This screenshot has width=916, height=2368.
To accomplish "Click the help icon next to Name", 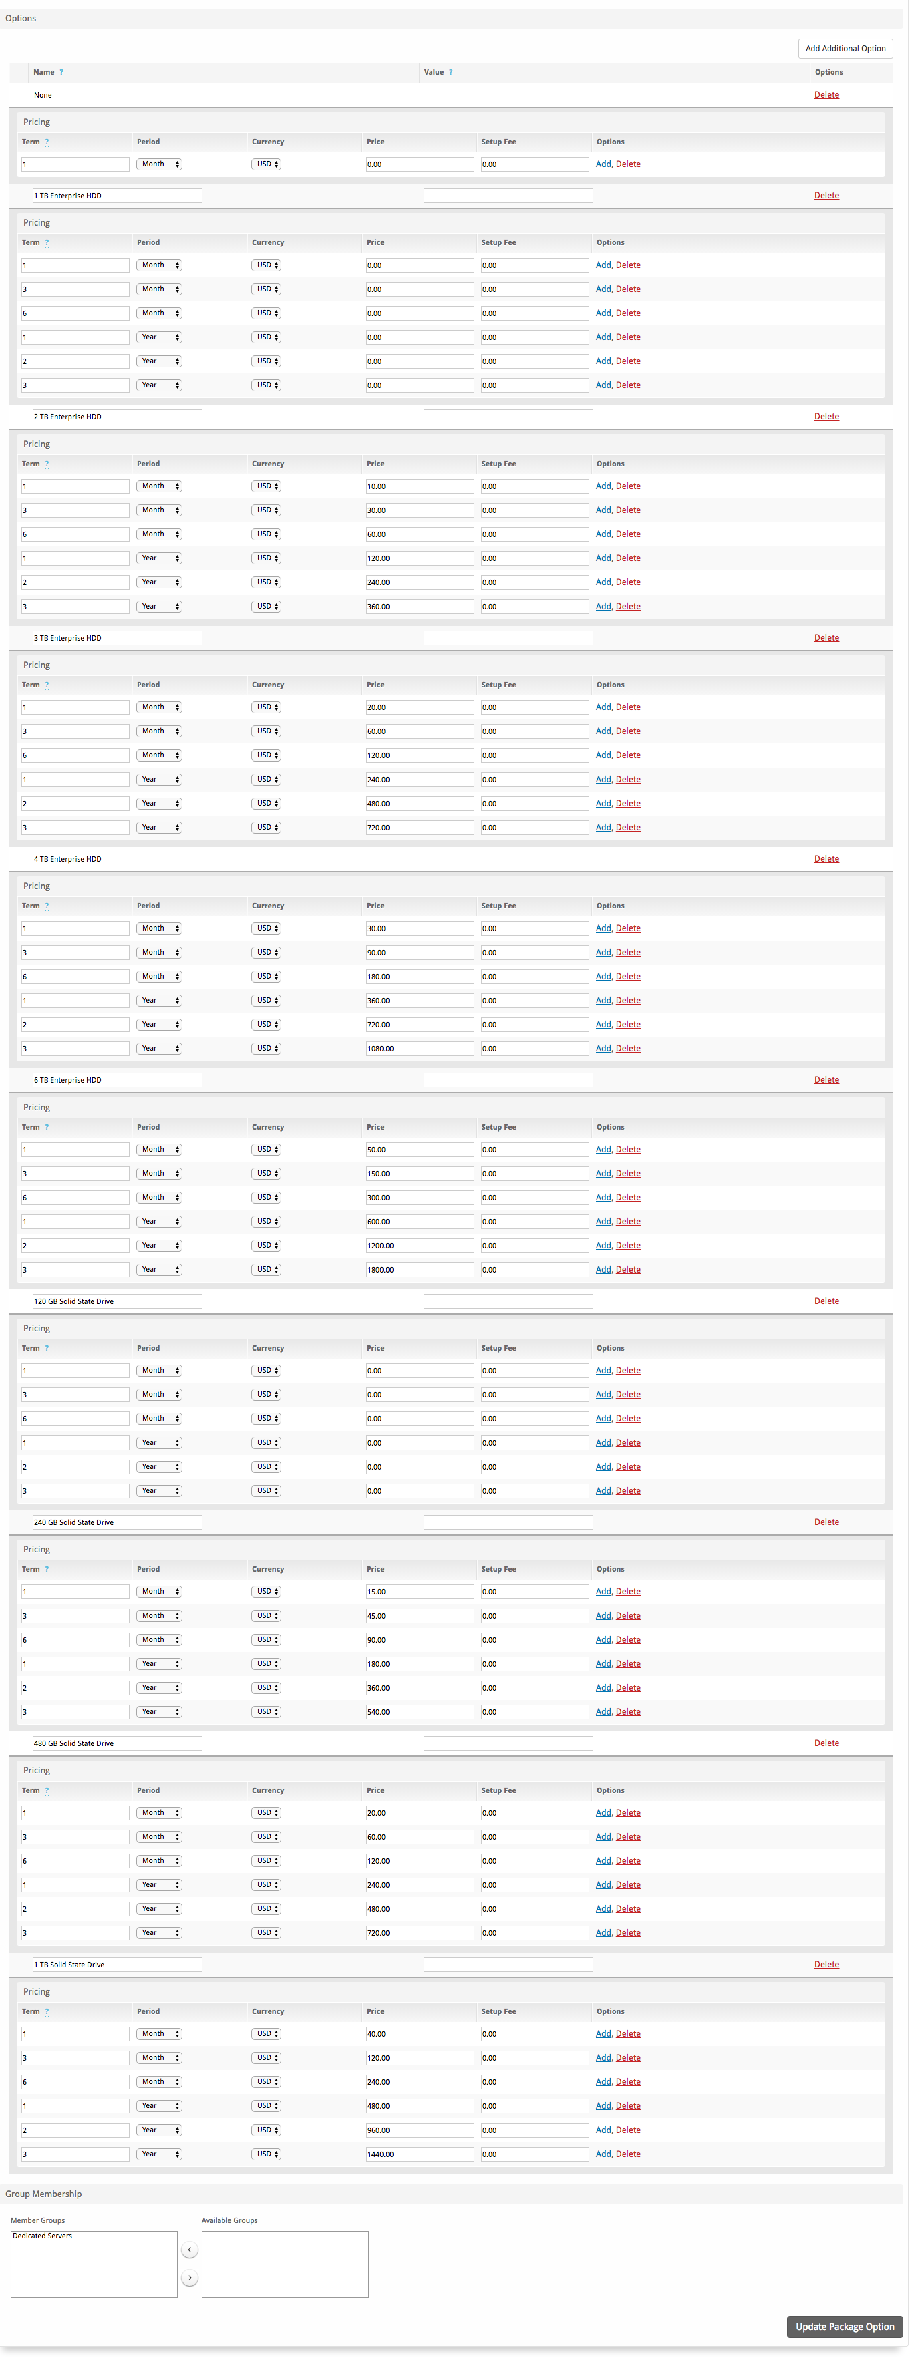I will click(x=61, y=73).
